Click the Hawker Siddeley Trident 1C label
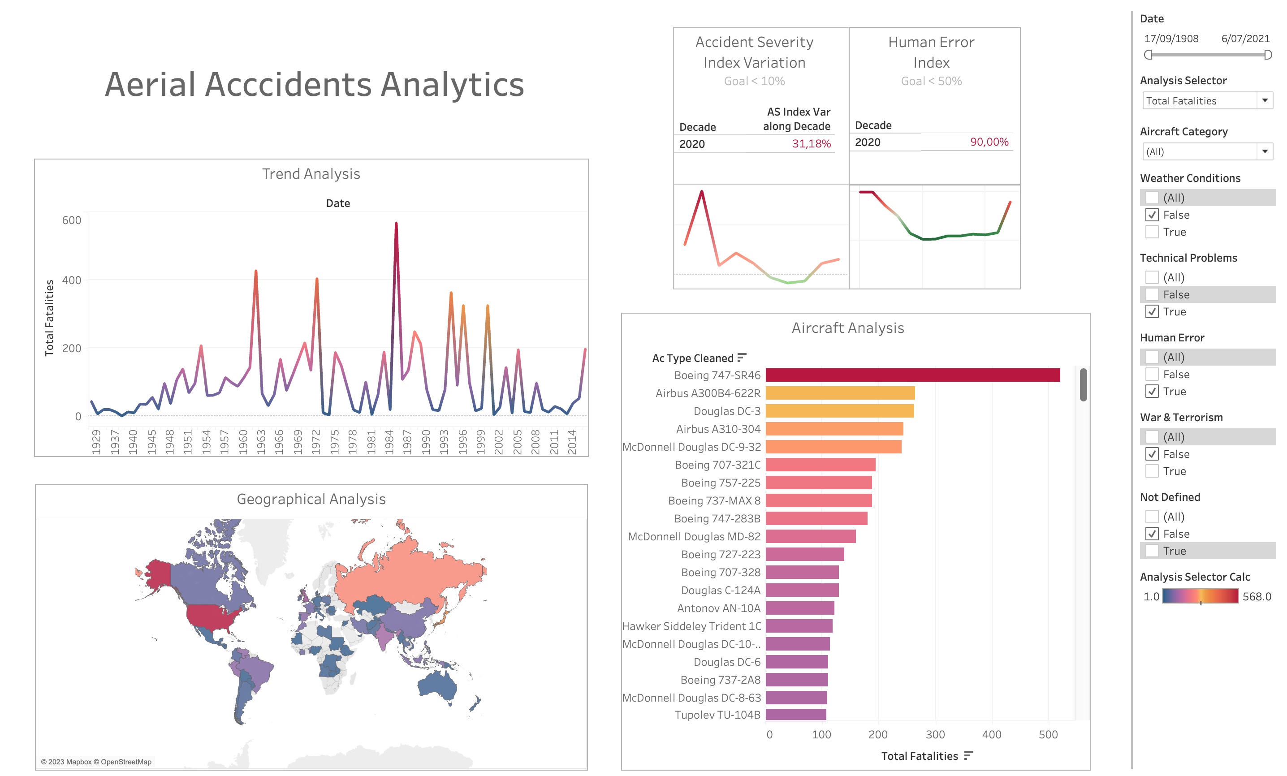The image size is (1287, 776). click(691, 625)
